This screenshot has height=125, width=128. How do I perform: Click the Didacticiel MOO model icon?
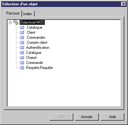[x=16, y=22]
